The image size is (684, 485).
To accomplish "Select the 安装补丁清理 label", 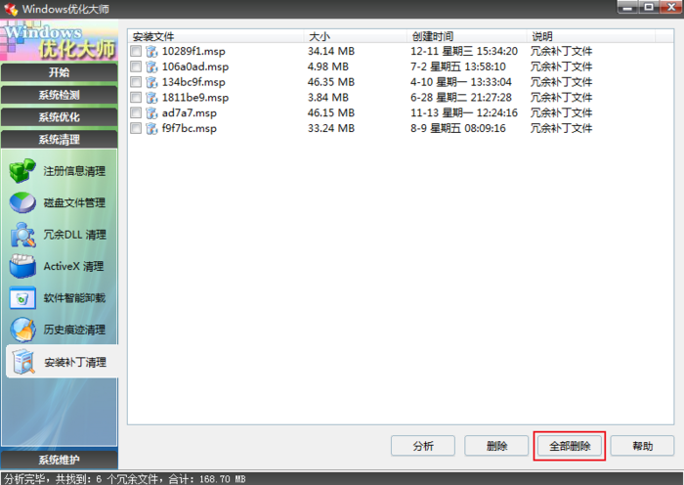I will (75, 363).
